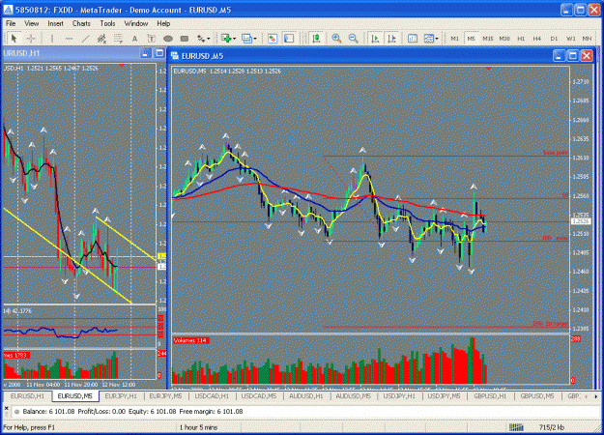Image resolution: width=604 pixels, height=435 pixels.
Task: Open the arrows objects tool
Action: [201, 38]
